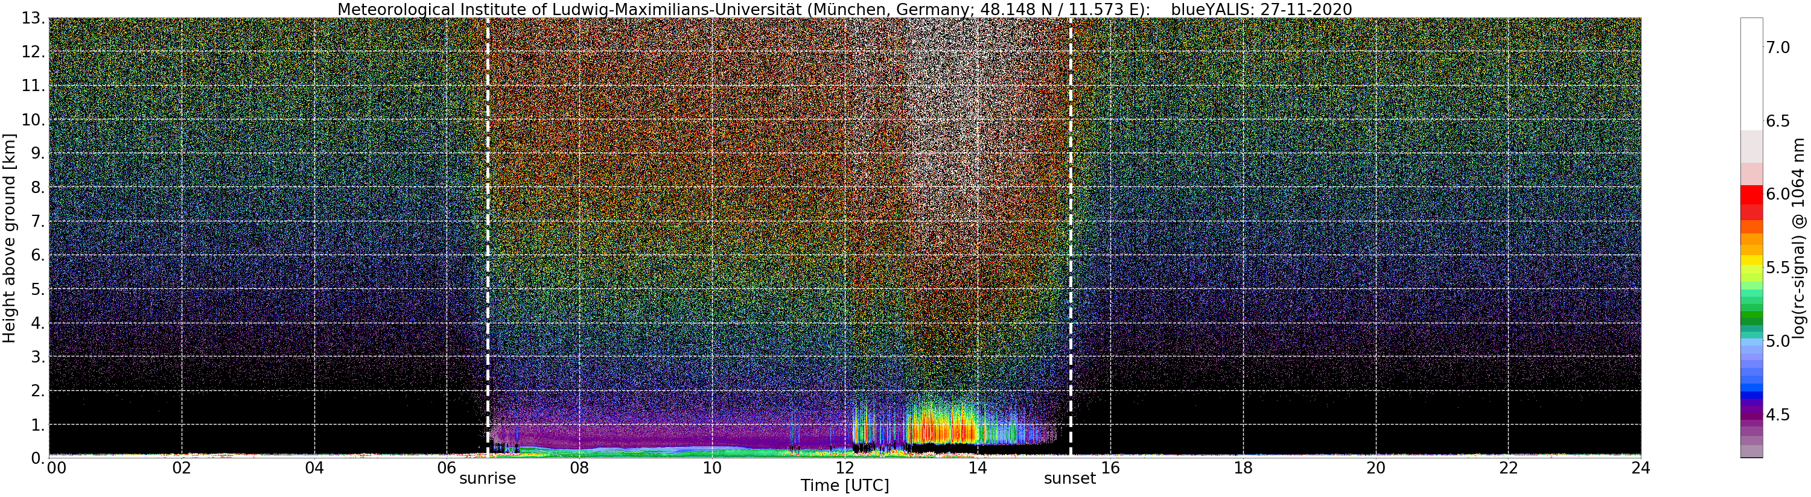Click the 6.5 colorbar tick label
The width and height of the screenshot is (1811, 497).
click(1778, 121)
